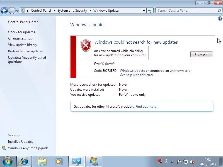
Task: Click the input language 'A' indicator
Action: pyautogui.click(x=166, y=161)
